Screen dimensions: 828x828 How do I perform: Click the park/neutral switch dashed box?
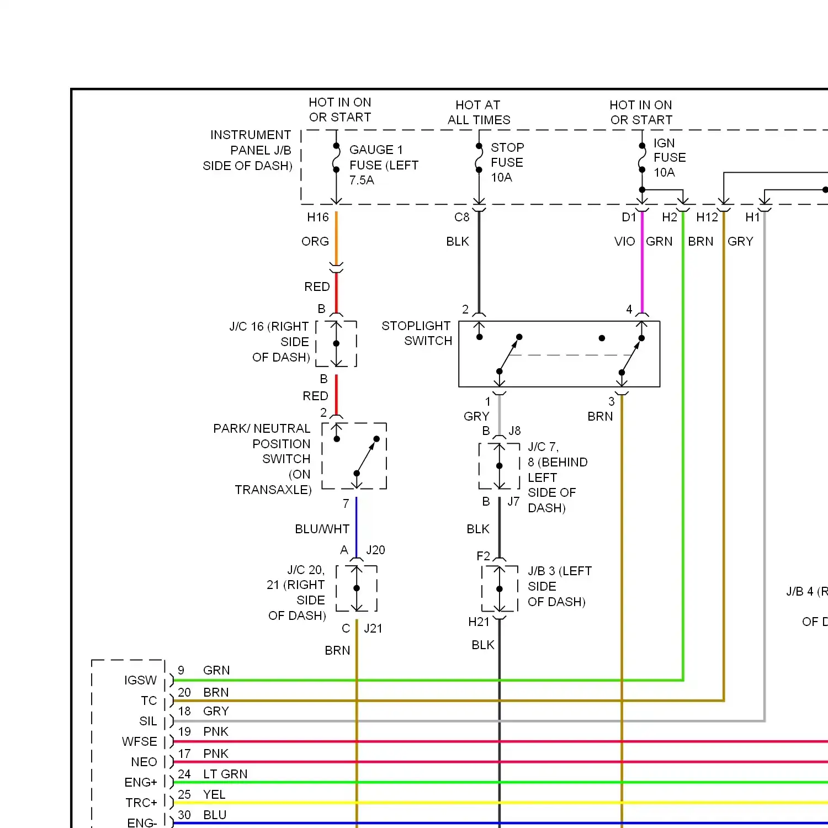354,456
